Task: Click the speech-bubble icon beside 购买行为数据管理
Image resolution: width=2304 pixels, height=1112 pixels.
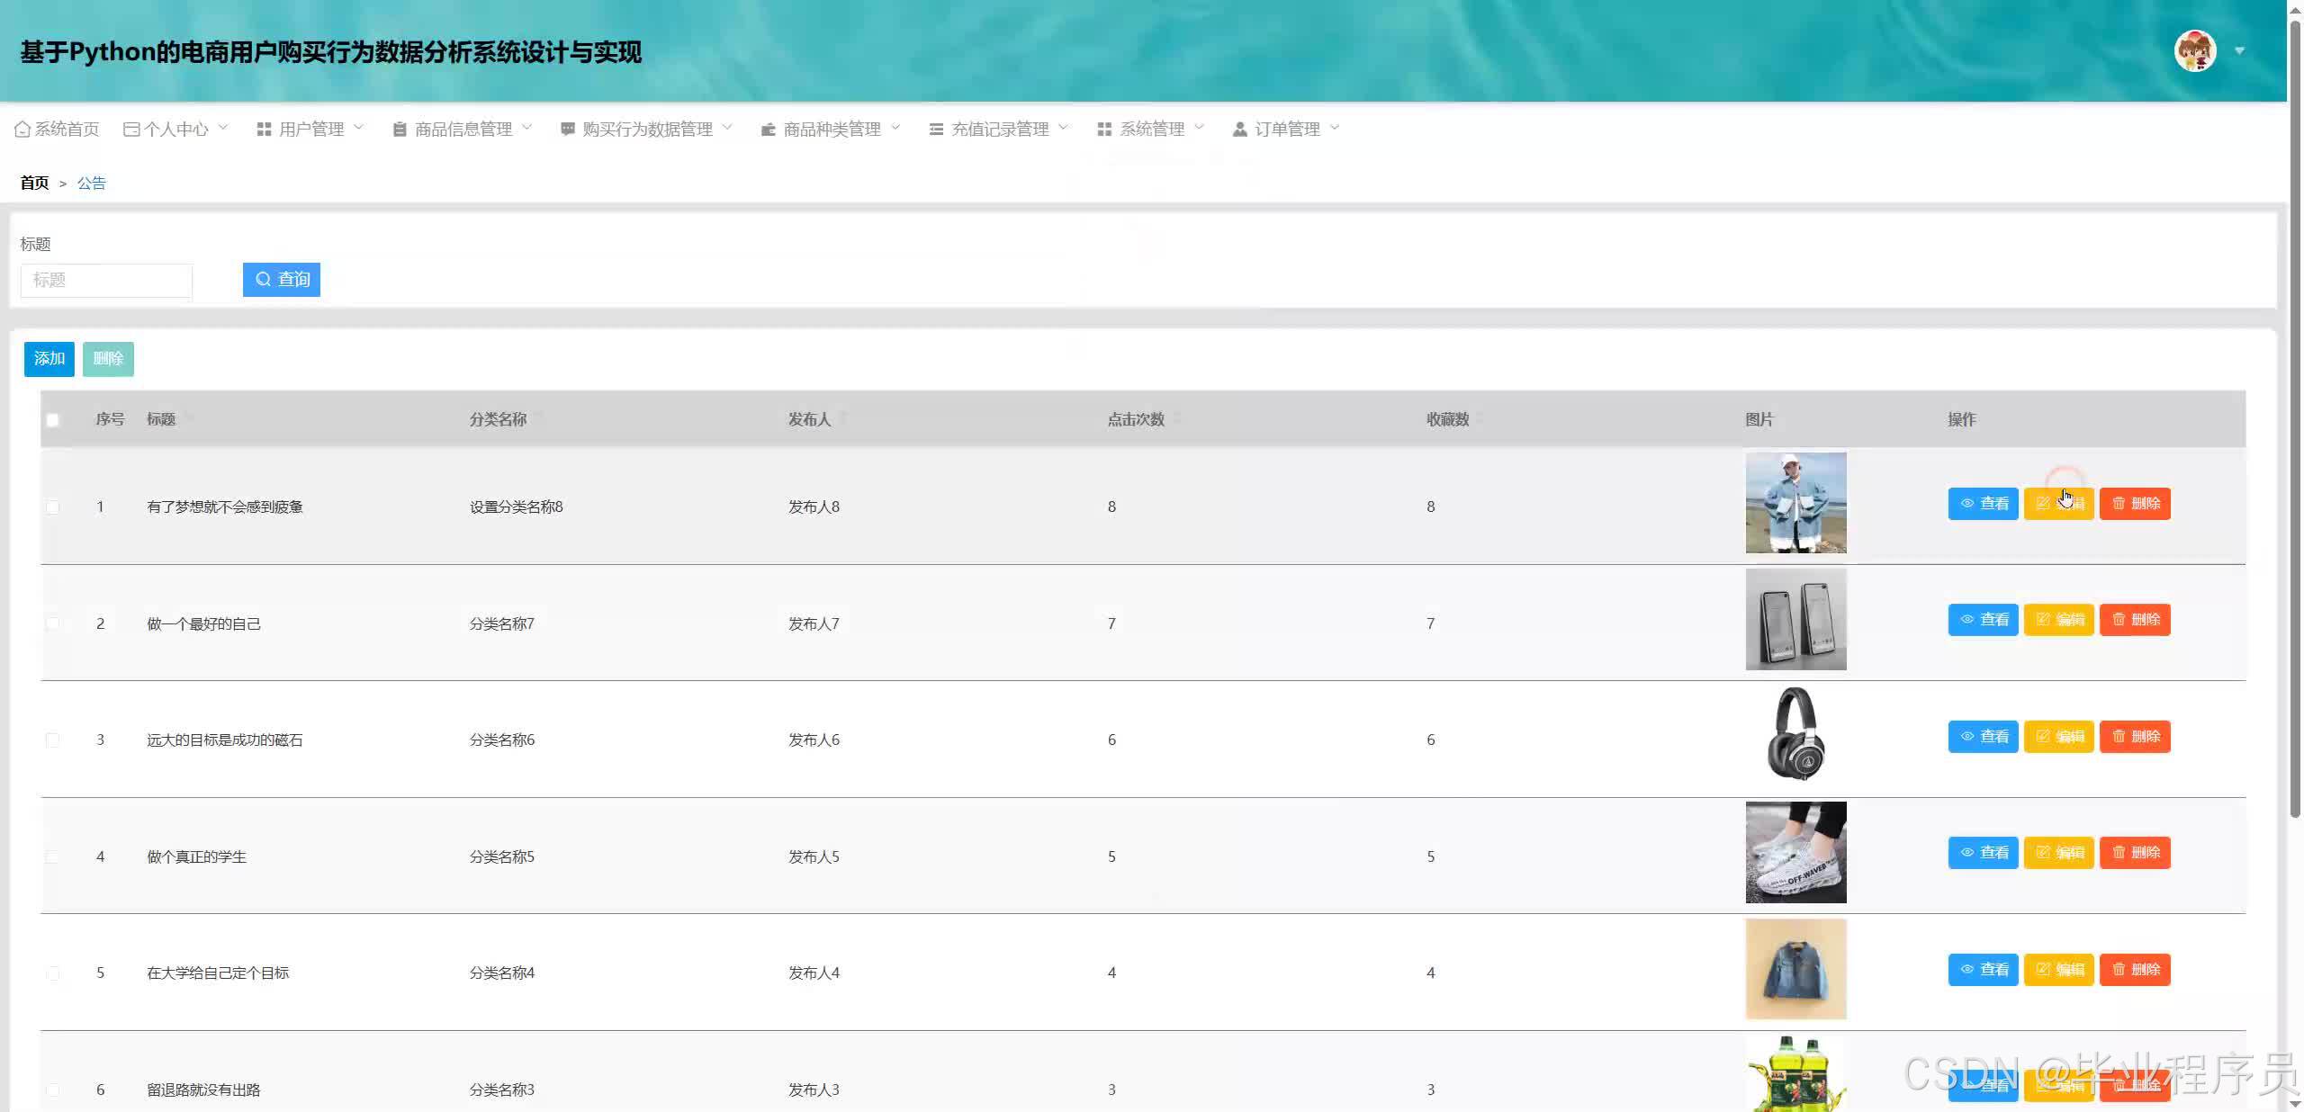Action: click(567, 130)
